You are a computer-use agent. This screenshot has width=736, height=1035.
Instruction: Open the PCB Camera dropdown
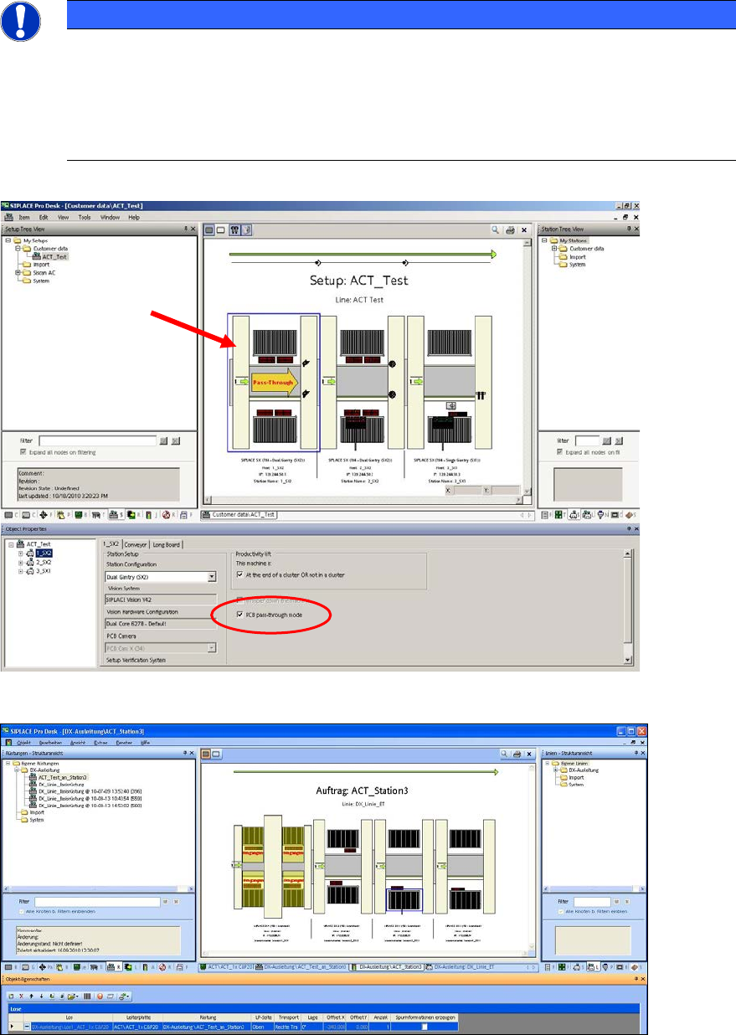point(212,647)
